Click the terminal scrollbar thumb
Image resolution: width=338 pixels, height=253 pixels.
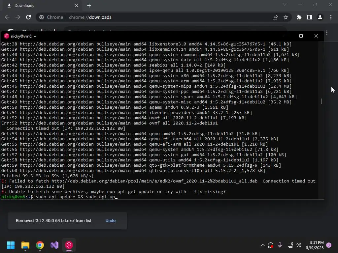(321, 101)
